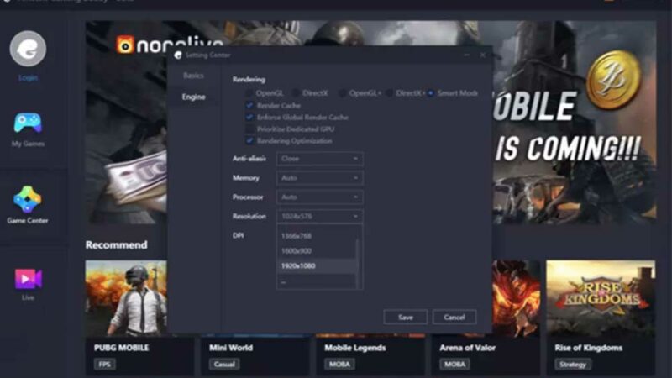This screenshot has height=378, width=672.
Task: Toggle Enforce Global Render Cache checkbox
Action: pyautogui.click(x=249, y=117)
